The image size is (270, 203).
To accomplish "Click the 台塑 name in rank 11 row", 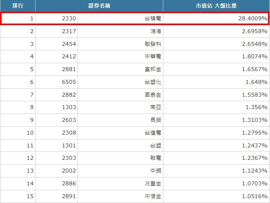I will [x=156, y=145].
